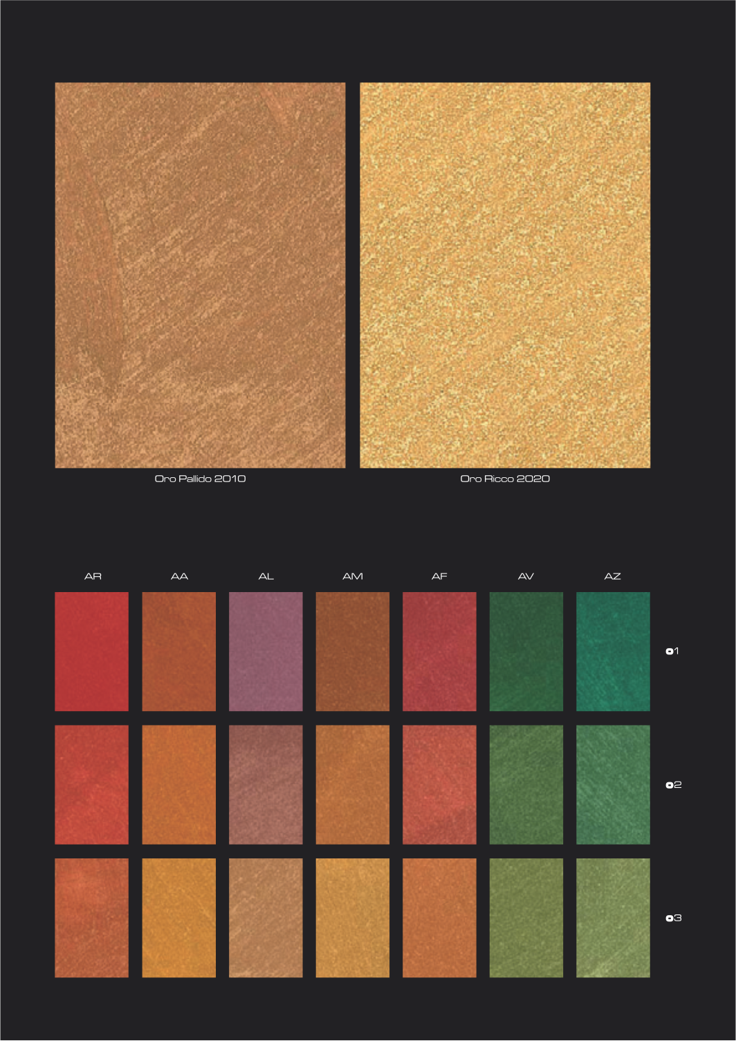This screenshot has height=1041, width=736.
Task: Select the brown AM swatch in row 01
Action: [x=352, y=651]
